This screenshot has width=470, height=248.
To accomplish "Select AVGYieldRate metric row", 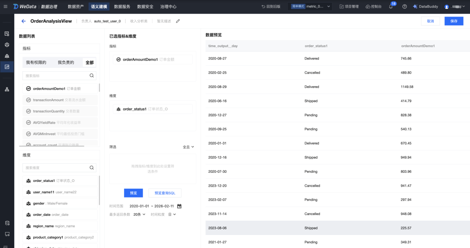I will click(x=60, y=123).
